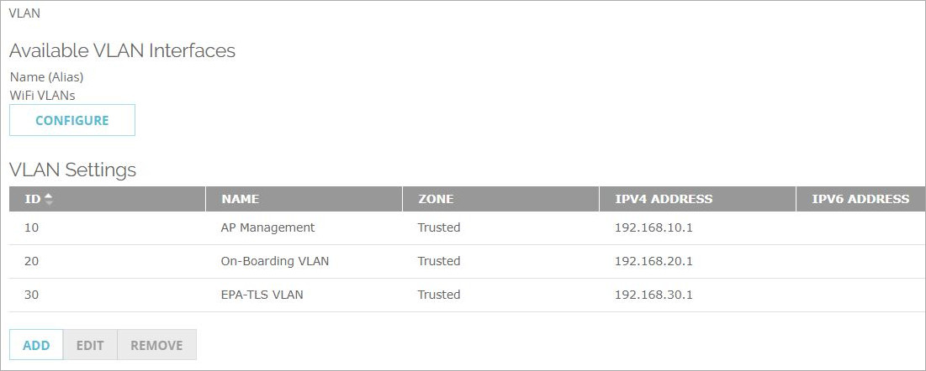The width and height of the screenshot is (926, 371).
Task: Select the AP Management VLAN row
Action: (267, 227)
